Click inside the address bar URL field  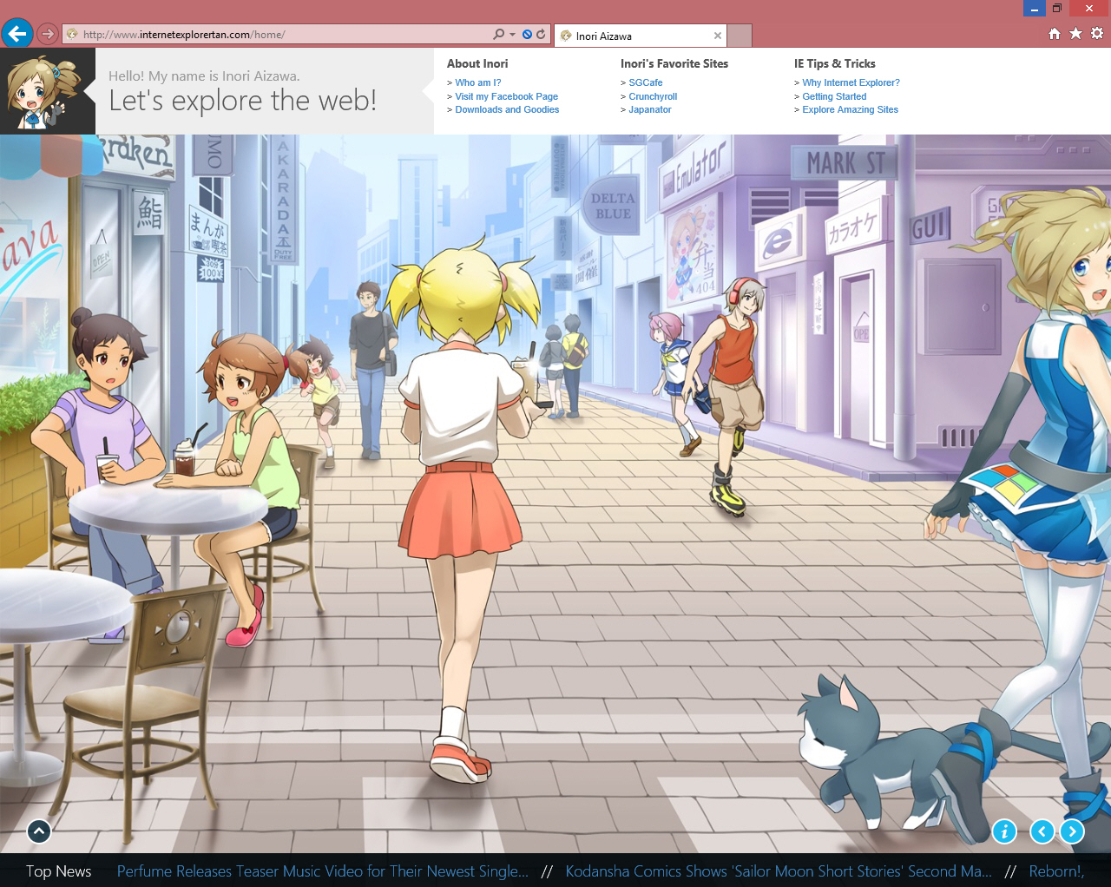[260, 34]
